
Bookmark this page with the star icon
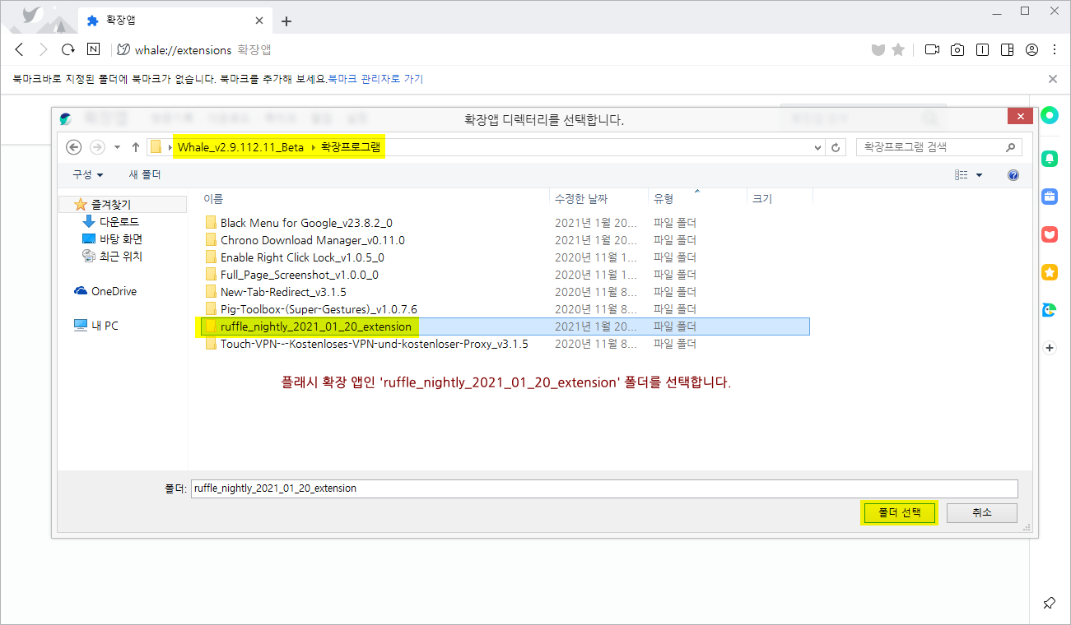pyautogui.click(x=898, y=49)
